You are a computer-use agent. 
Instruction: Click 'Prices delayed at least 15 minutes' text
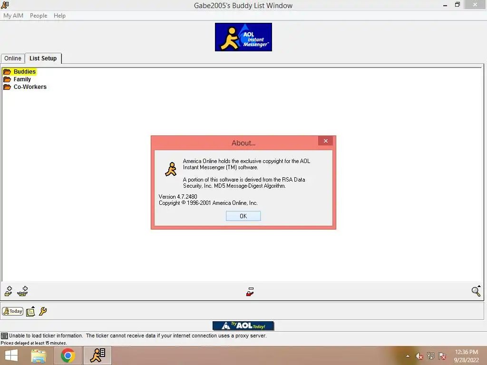pos(34,343)
